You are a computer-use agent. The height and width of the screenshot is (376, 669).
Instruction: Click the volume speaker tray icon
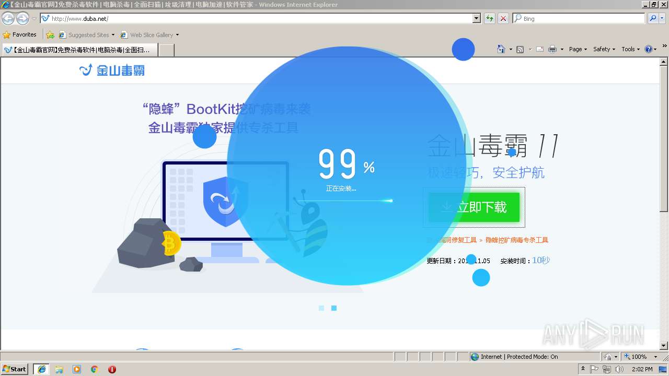pos(619,369)
